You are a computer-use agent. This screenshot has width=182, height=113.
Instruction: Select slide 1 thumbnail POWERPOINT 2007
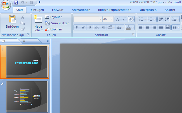click(x=27, y=62)
